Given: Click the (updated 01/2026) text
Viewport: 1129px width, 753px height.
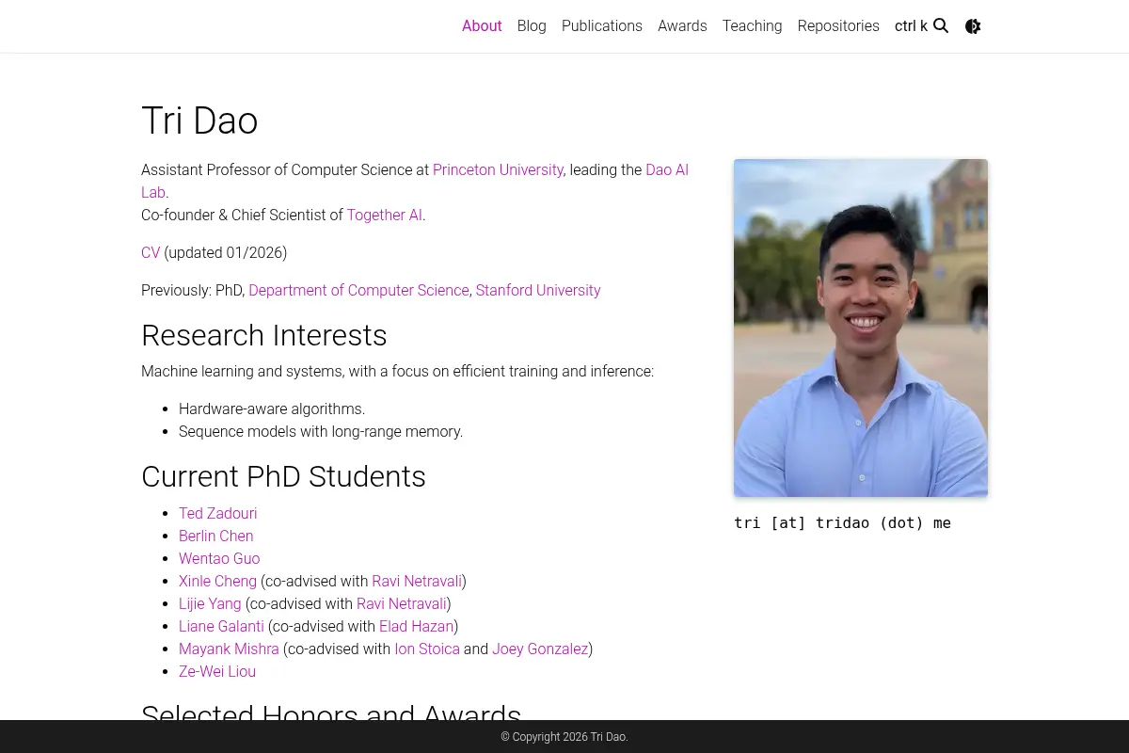Looking at the screenshot, I should coord(226,253).
